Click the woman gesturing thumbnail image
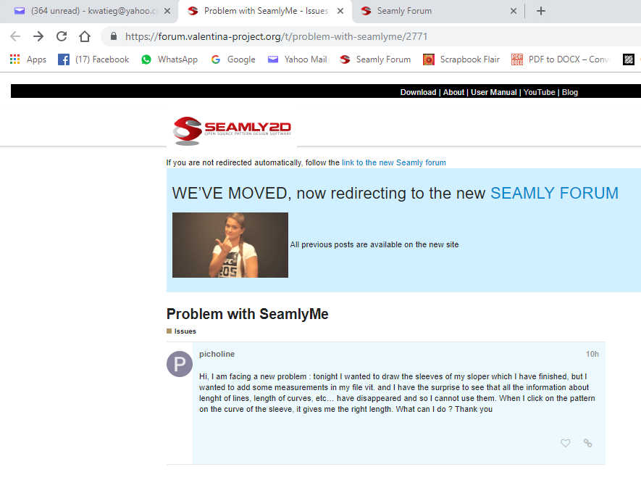 (230, 245)
